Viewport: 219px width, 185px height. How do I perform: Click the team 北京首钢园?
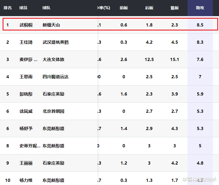[53, 111]
